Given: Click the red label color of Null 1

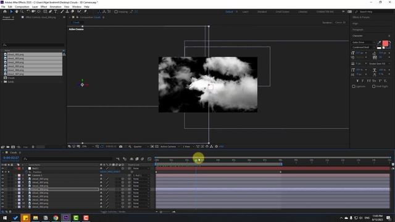Looking at the screenshot, I should 19,168.
